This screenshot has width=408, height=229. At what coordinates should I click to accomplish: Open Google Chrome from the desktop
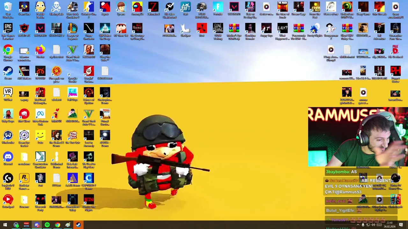8,53
